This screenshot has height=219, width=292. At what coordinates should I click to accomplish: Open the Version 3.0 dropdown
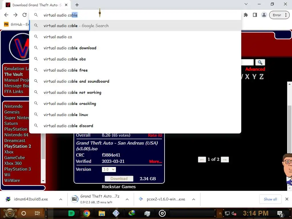[x=109, y=169]
